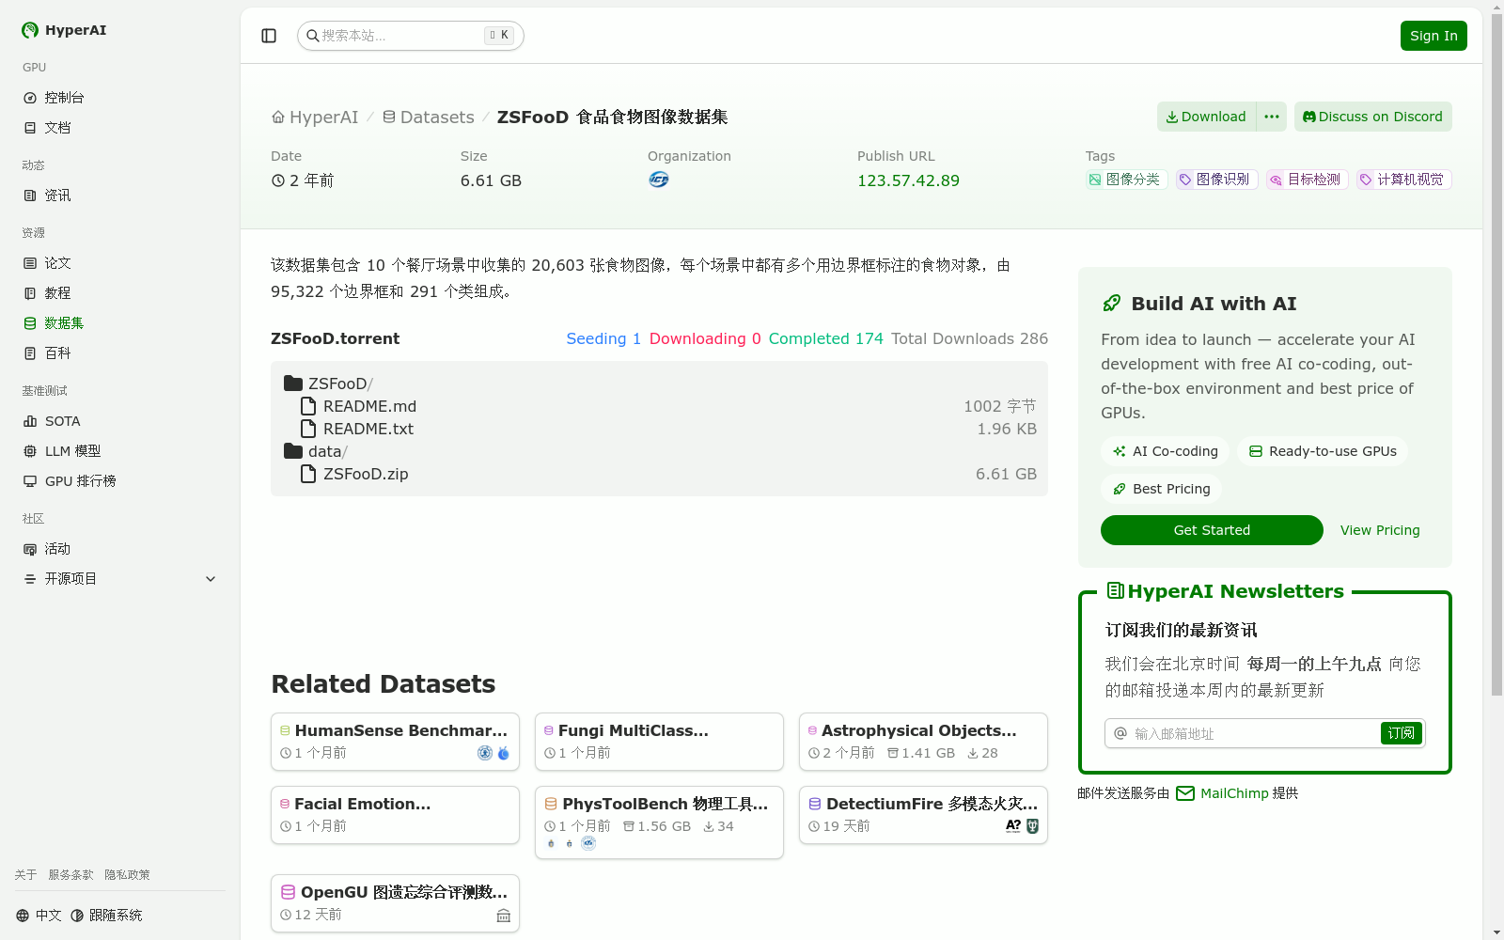Click the Sign In button

tap(1433, 36)
